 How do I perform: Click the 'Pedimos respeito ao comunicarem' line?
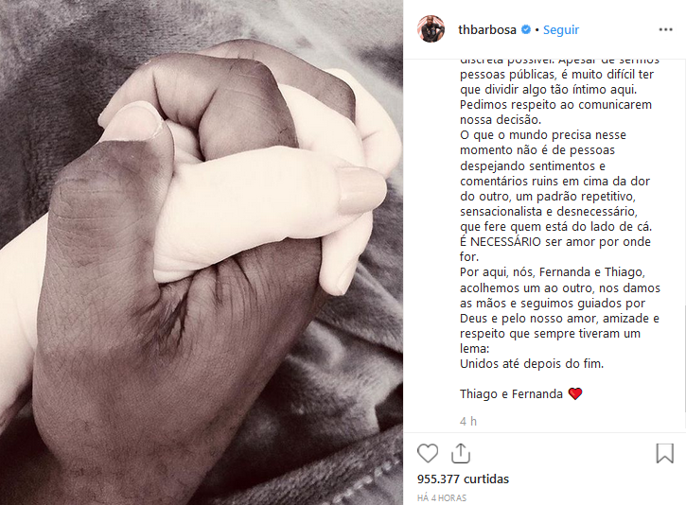pos(555,105)
